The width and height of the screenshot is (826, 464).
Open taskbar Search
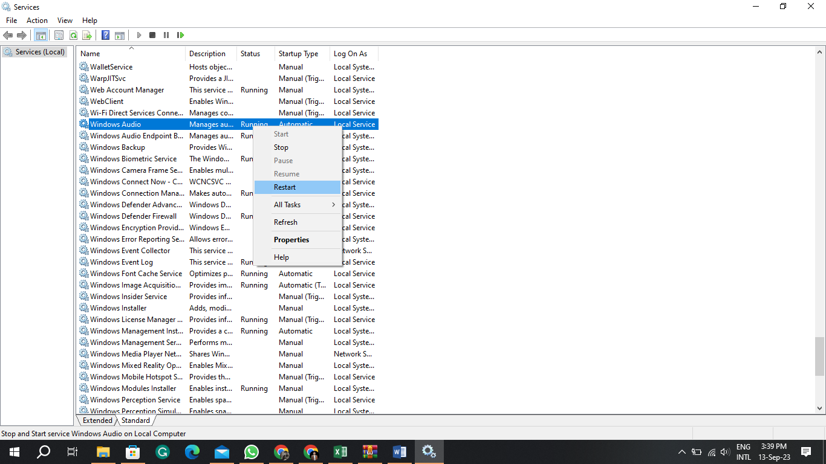pyautogui.click(x=44, y=452)
